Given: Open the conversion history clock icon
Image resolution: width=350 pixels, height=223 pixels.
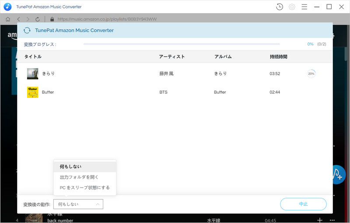Looking at the screenshot, I should pos(279,7).
